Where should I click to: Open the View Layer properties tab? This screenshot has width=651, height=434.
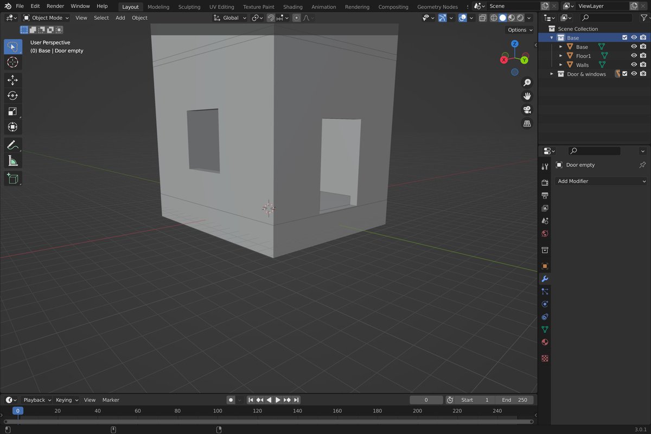point(545,208)
